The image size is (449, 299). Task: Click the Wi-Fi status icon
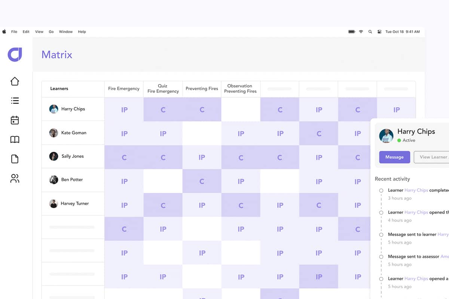pyautogui.click(x=361, y=32)
